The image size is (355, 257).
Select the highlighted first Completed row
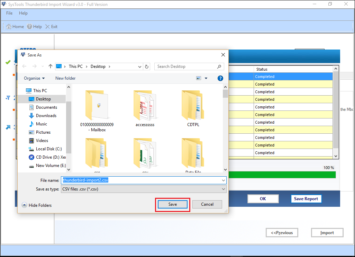point(281,77)
